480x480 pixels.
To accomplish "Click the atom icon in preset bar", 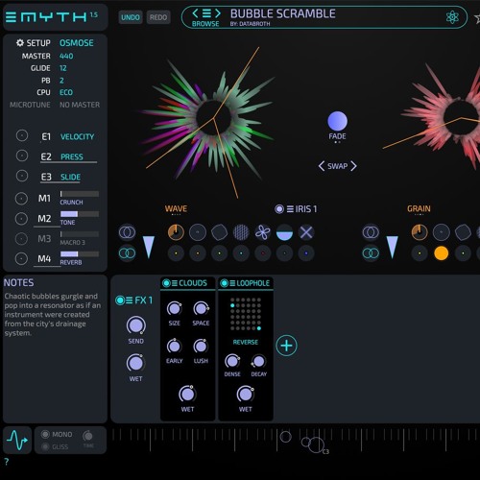I will tap(452, 17).
